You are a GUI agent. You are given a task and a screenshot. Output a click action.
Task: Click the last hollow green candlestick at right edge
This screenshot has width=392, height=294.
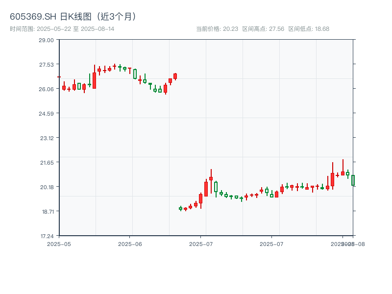click(x=353, y=180)
